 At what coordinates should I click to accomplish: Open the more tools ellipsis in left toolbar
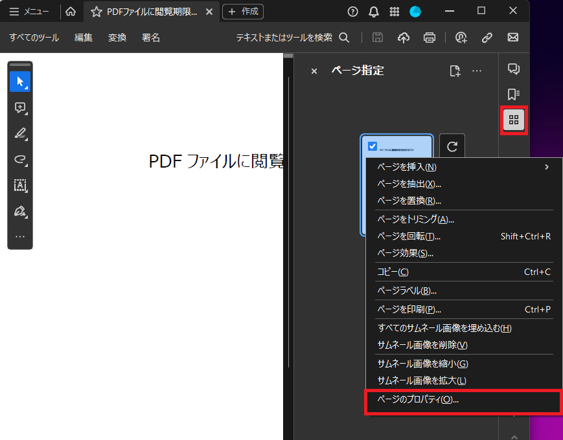(20, 237)
